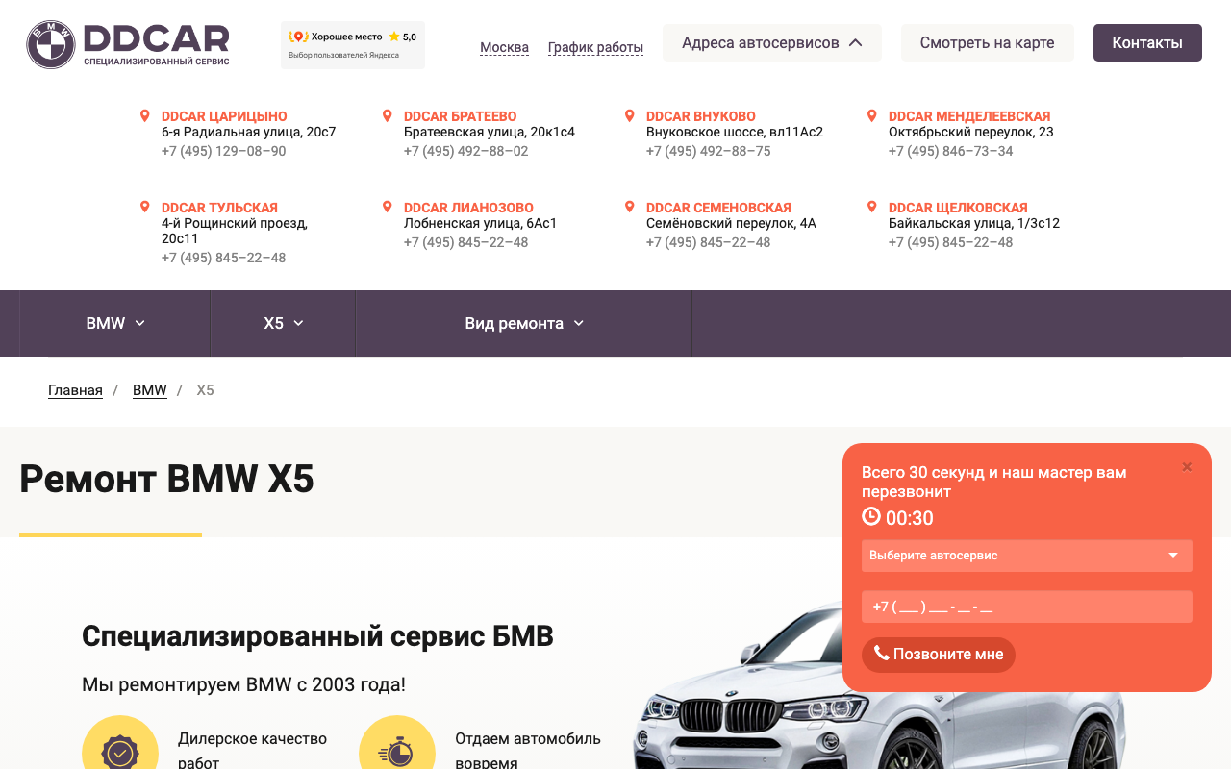Click address Семёновский переулок, 4А
This screenshot has width=1231, height=769.
731,223
